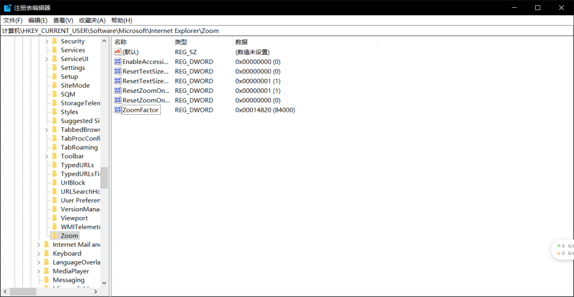
Task: Select the VersionManager tree key
Action: 80,209
